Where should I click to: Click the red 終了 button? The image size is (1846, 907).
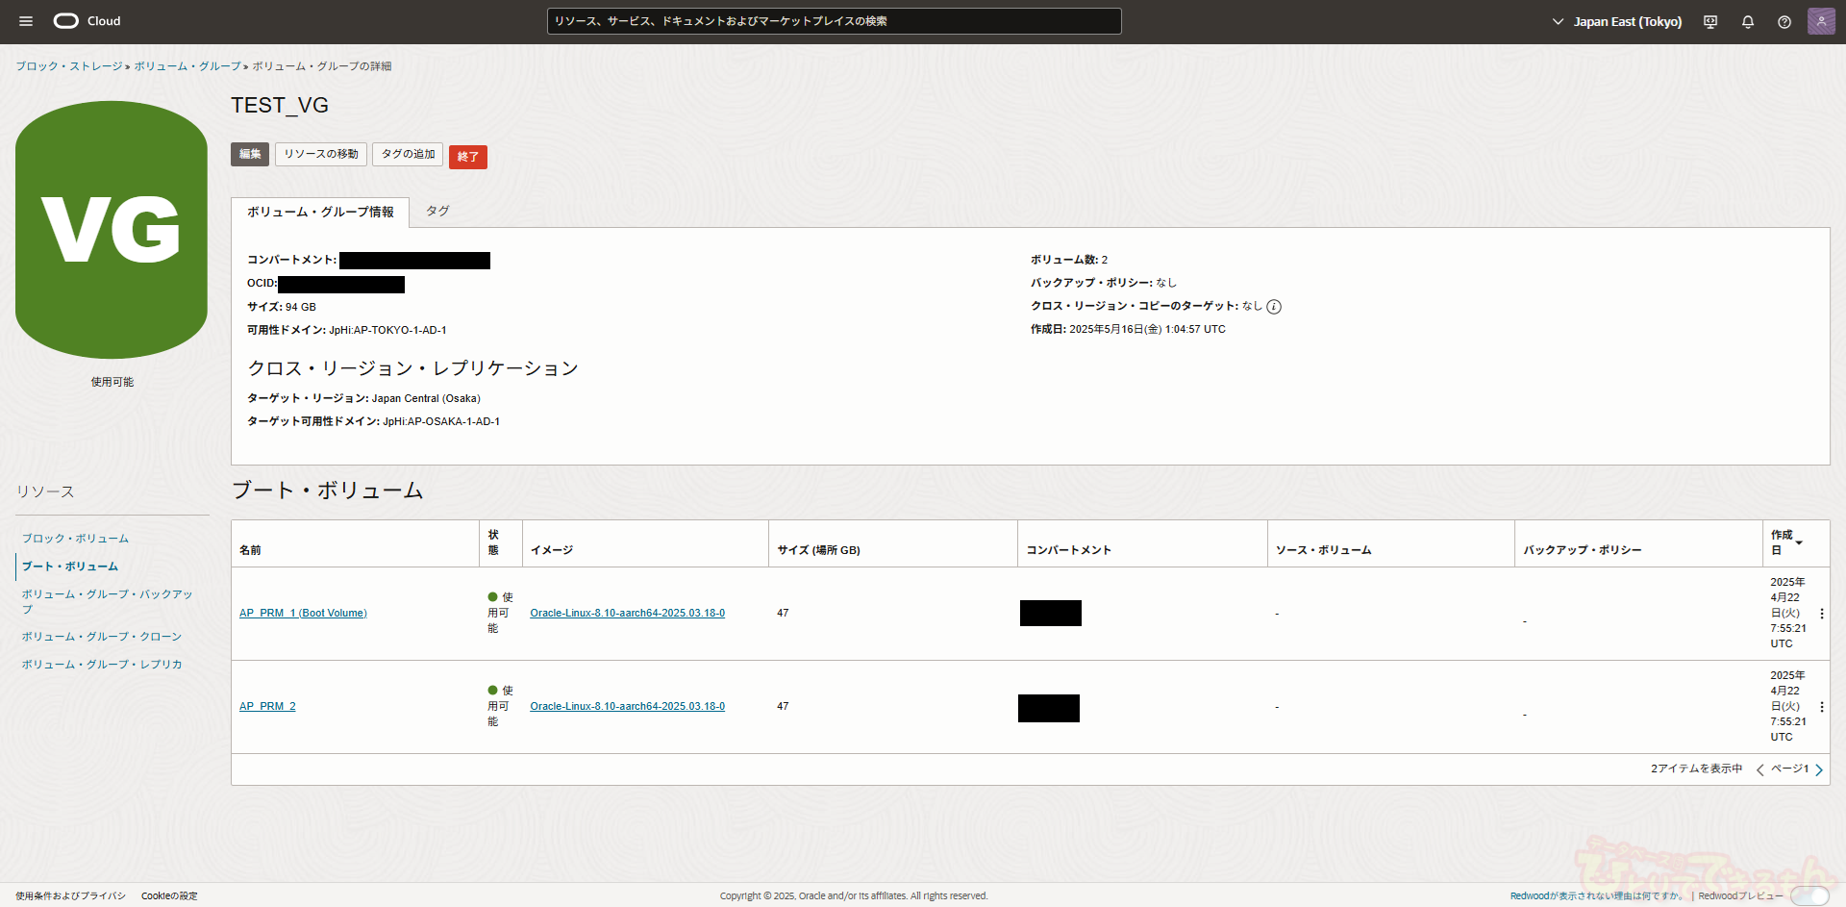468,157
